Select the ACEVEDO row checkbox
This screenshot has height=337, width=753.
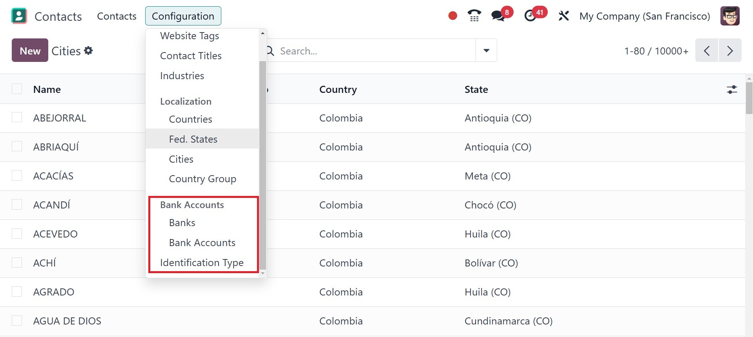click(x=17, y=234)
